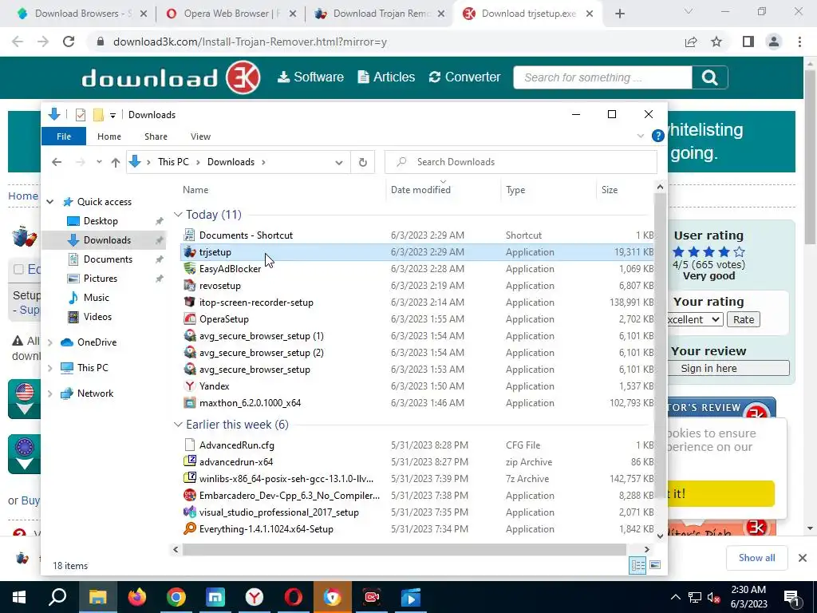Click the Search for something field
This screenshot has width=817, height=613.
(x=602, y=77)
